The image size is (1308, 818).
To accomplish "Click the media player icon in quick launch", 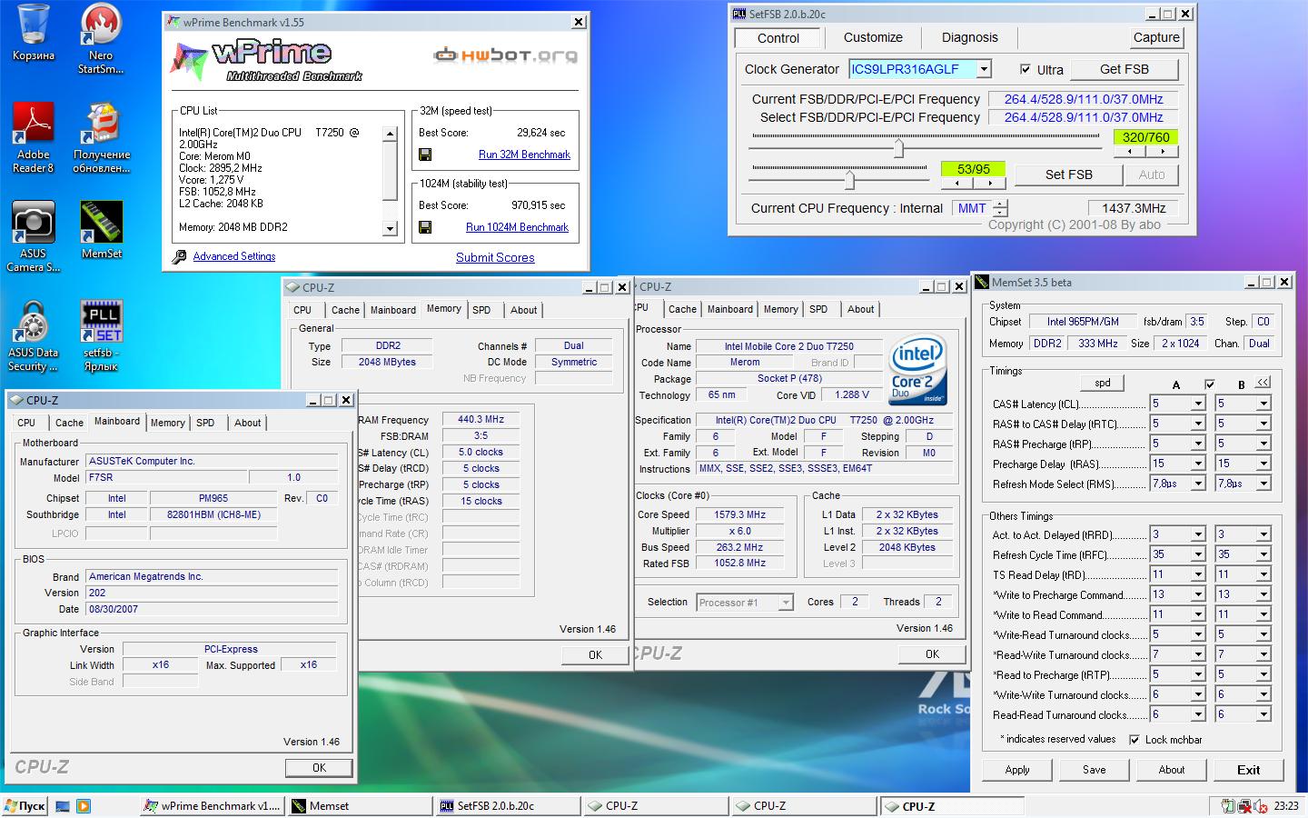I will [x=83, y=806].
